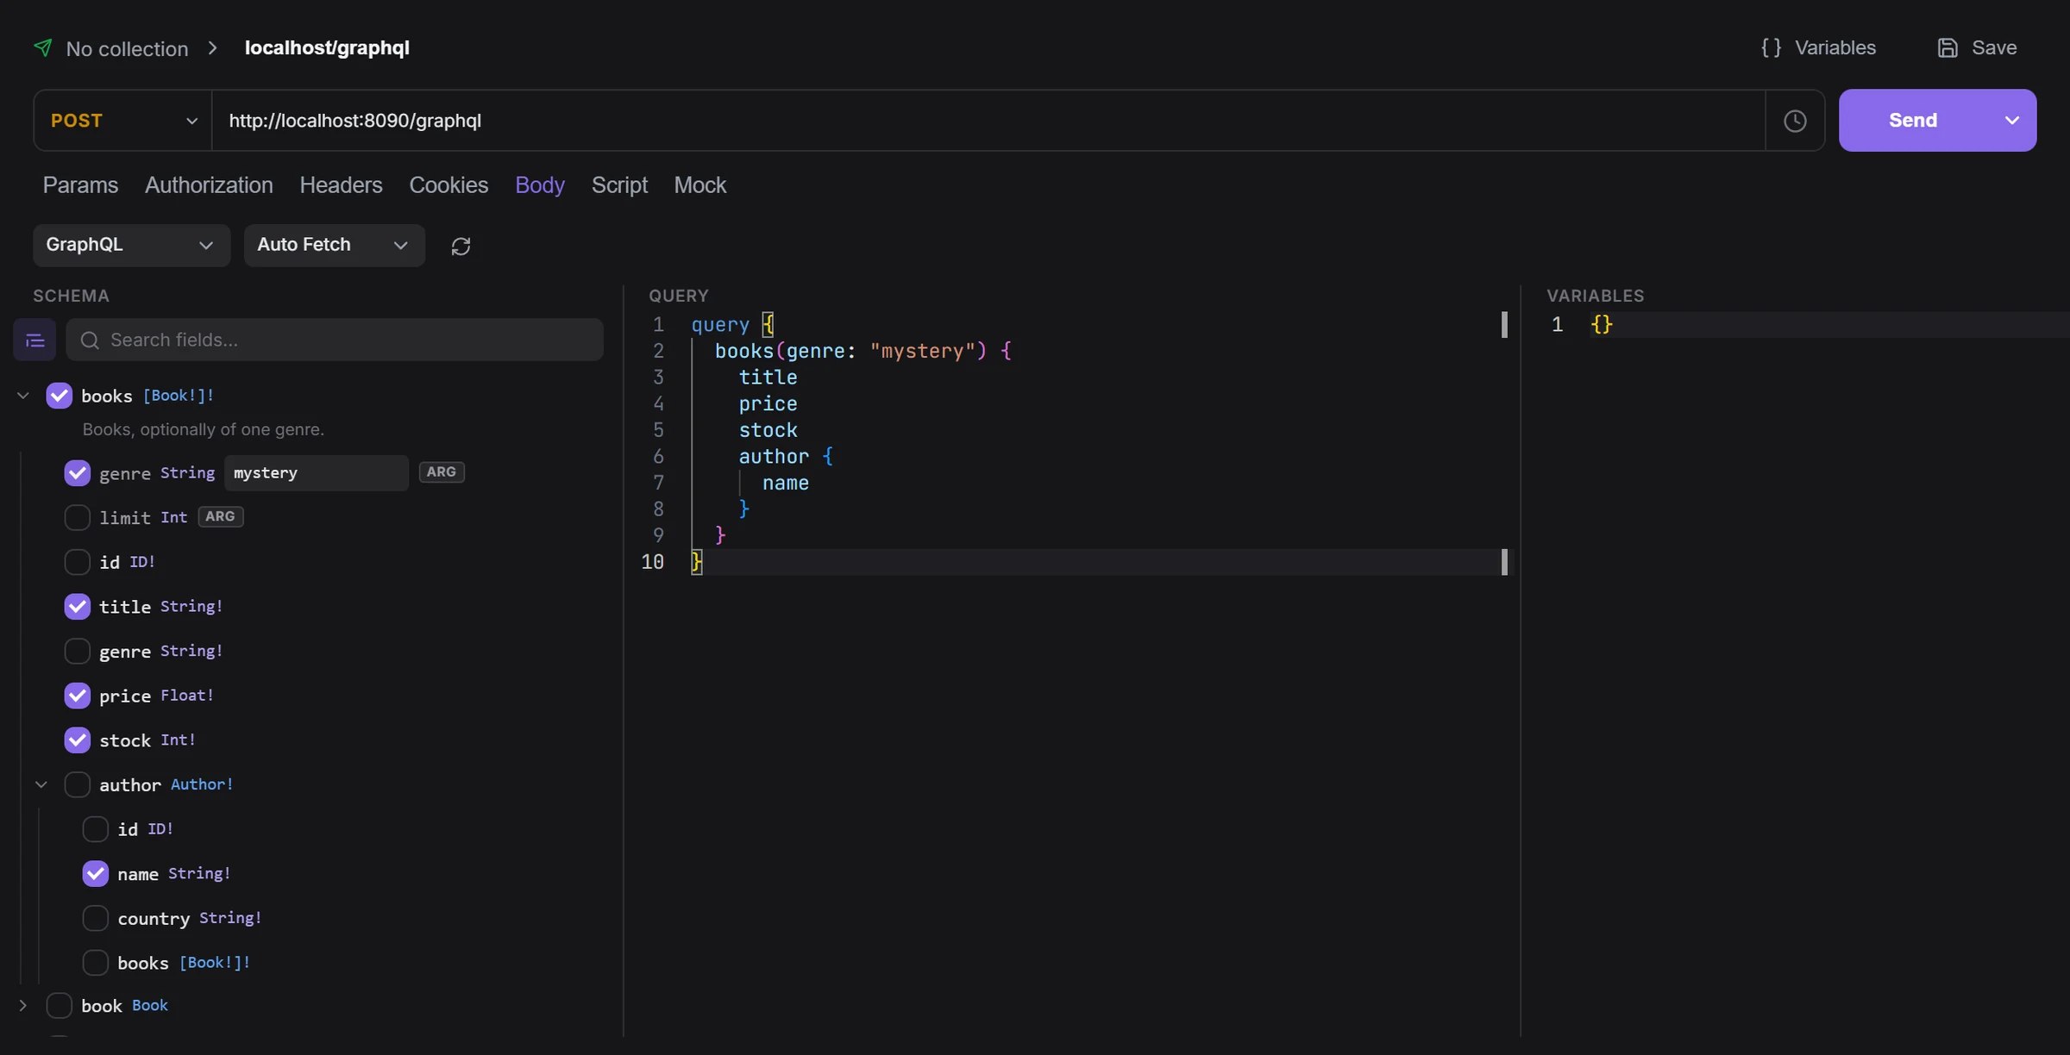Check the nested books [Book!]! field
The width and height of the screenshot is (2070, 1055).
pos(95,963)
